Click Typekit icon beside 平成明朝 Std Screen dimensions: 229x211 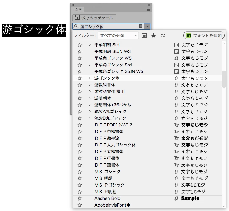point(177,45)
